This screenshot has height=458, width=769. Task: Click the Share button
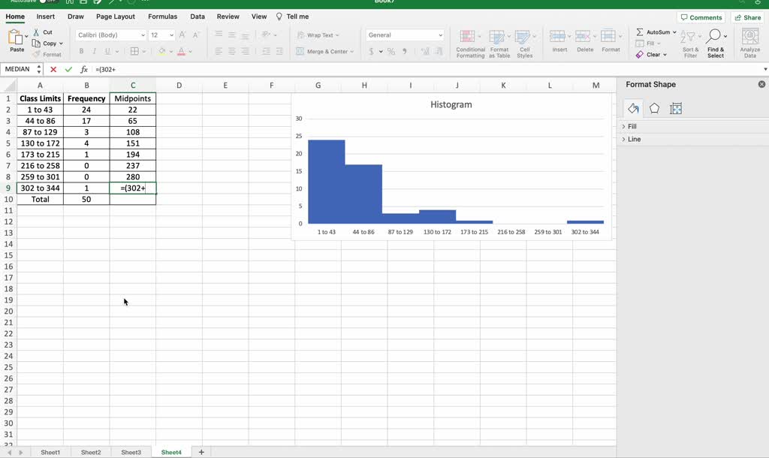coord(747,17)
